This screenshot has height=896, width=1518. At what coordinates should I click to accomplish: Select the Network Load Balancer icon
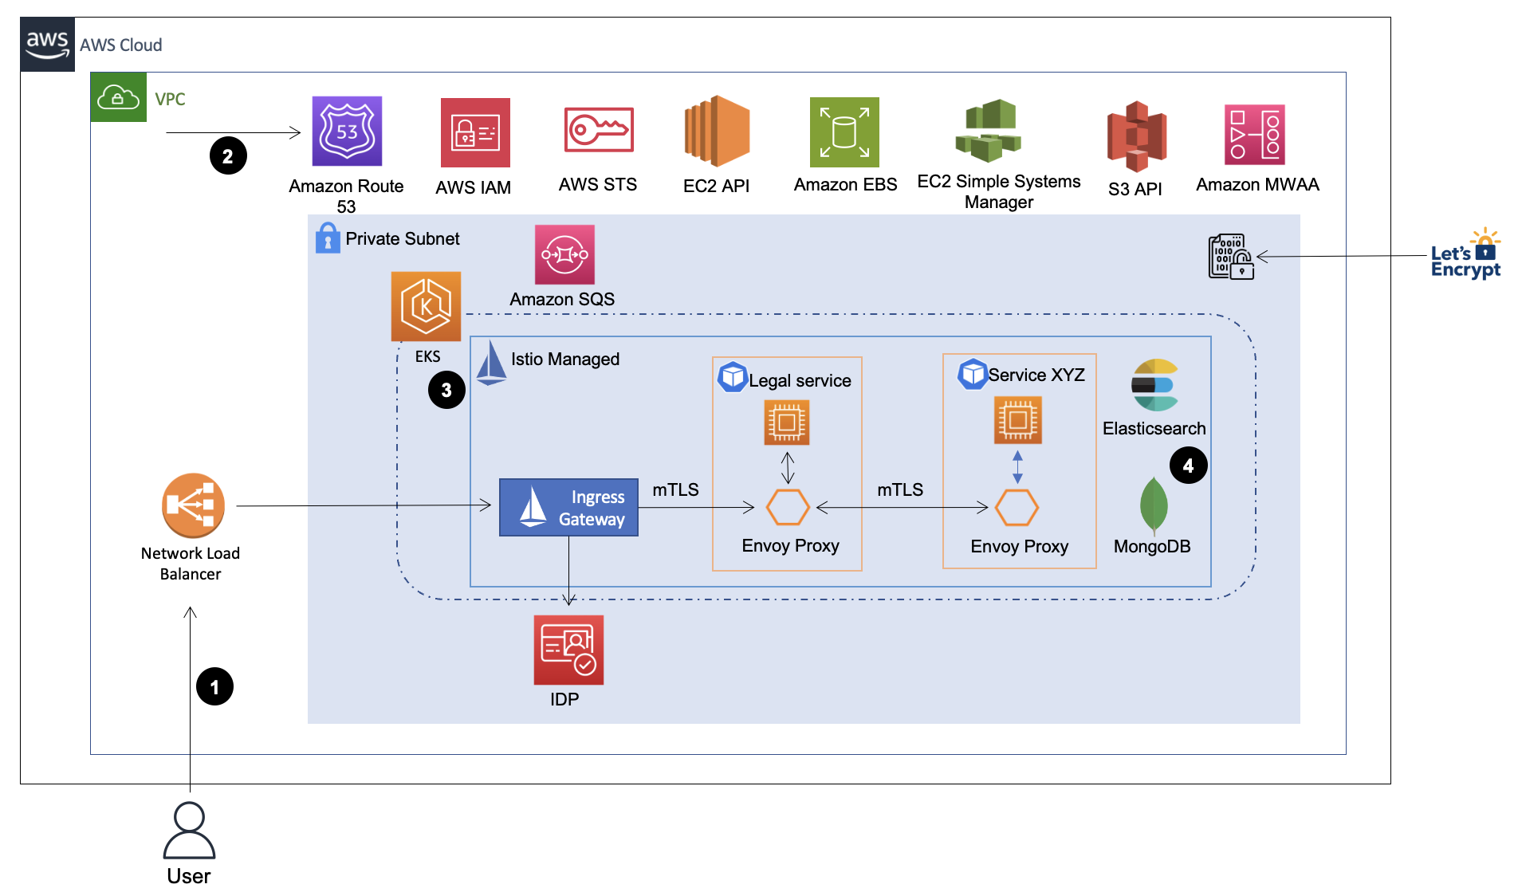tap(191, 505)
